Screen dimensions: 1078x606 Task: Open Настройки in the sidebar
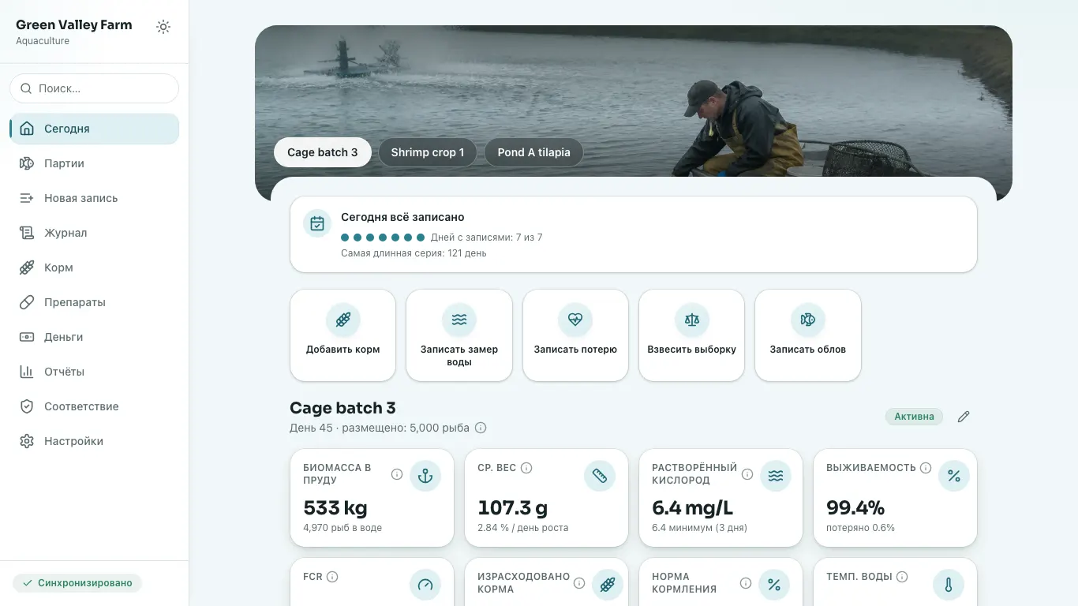(95, 441)
